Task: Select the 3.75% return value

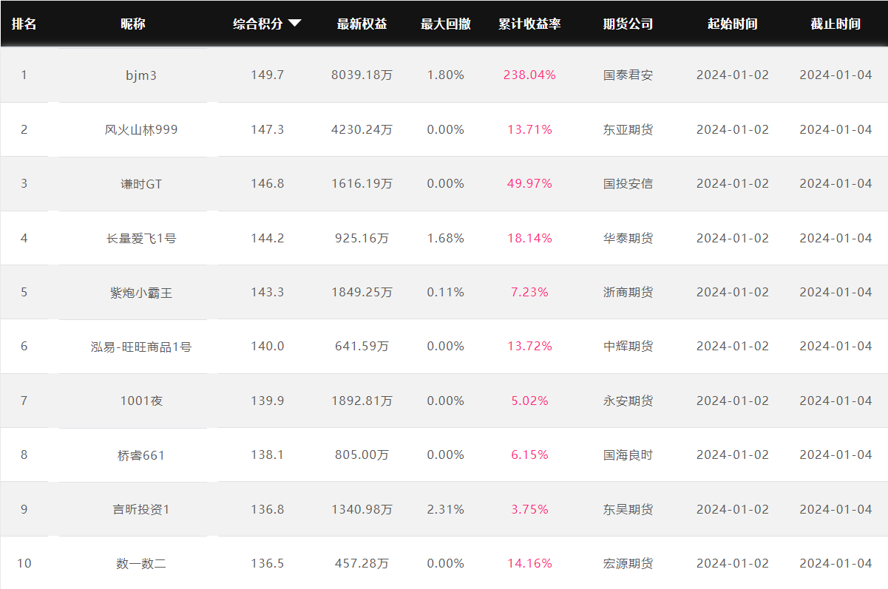Action: click(x=529, y=509)
